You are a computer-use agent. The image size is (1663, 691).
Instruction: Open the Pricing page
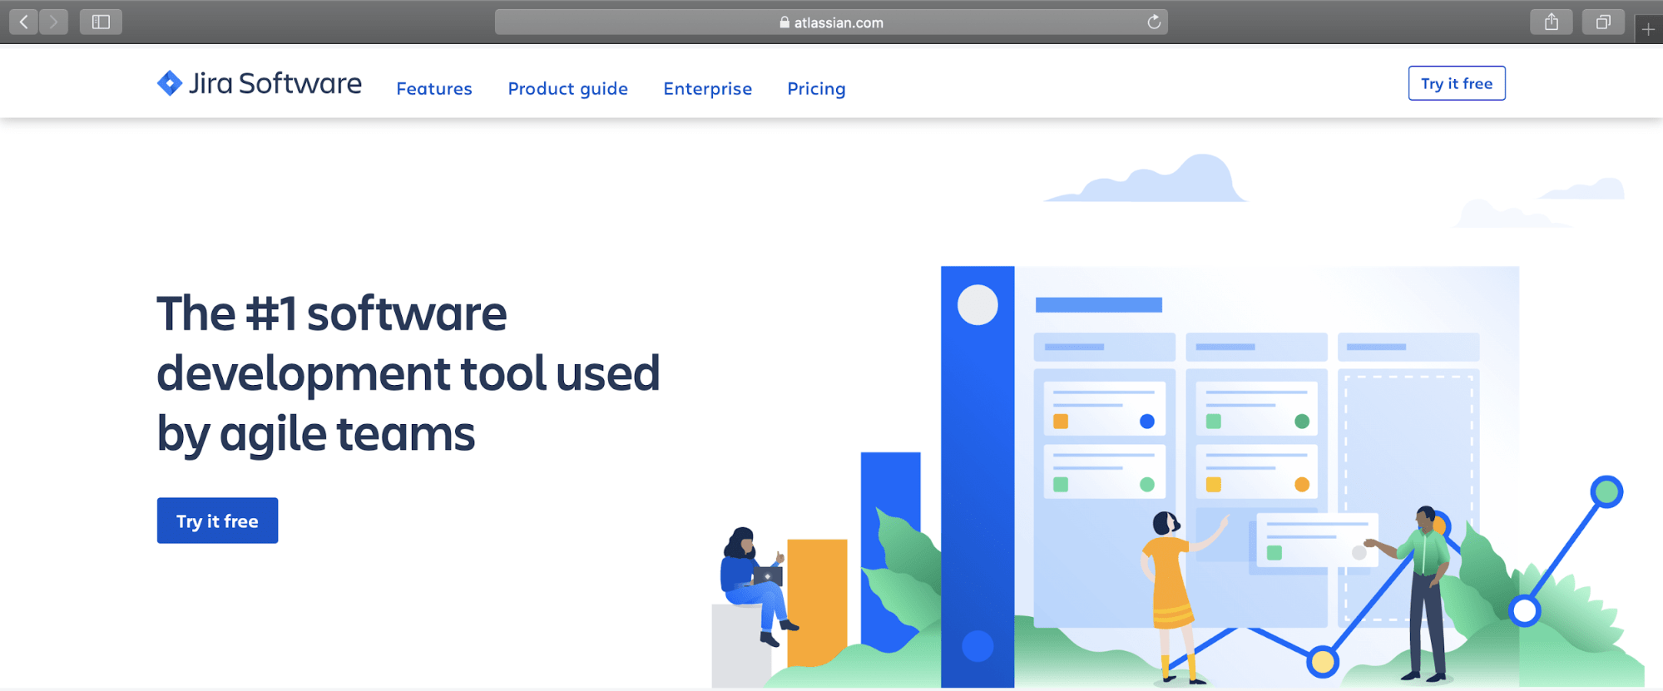tap(816, 88)
